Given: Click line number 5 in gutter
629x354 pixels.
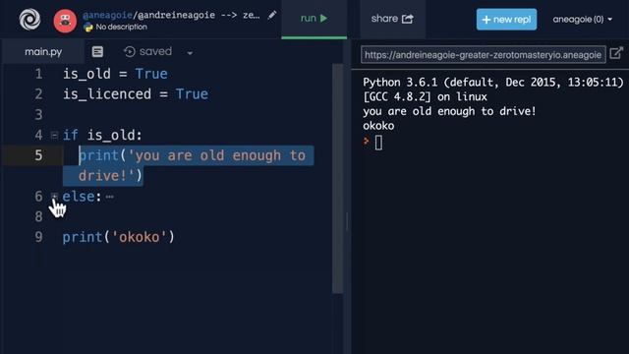Looking at the screenshot, I should pyautogui.click(x=38, y=155).
